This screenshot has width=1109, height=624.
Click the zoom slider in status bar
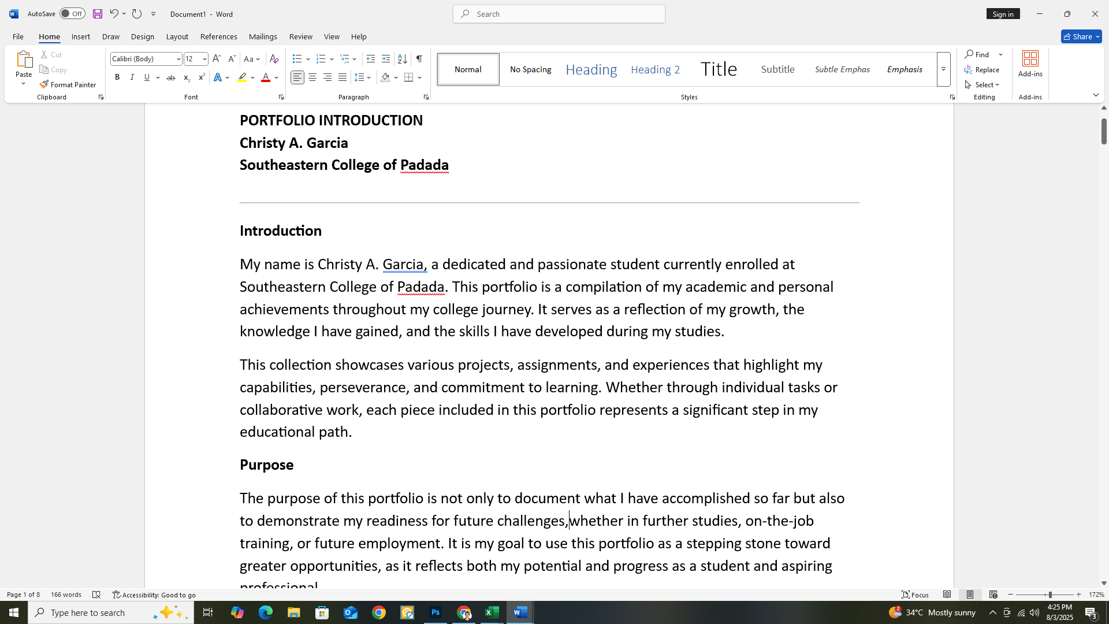tap(1050, 595)
